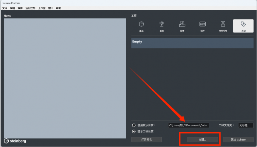Click the 创建 button
This screenshot has height=147, width=257.
[203, 139]
